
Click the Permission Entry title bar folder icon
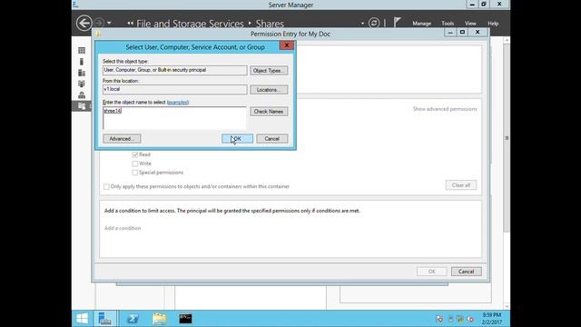point(98,34)
